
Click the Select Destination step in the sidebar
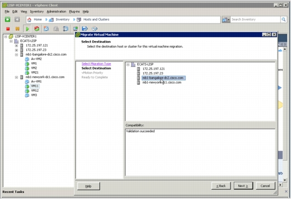(96, 68)
